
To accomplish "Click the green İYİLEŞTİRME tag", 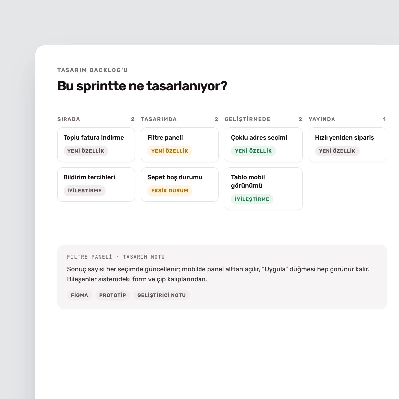I will coord(252,199).
